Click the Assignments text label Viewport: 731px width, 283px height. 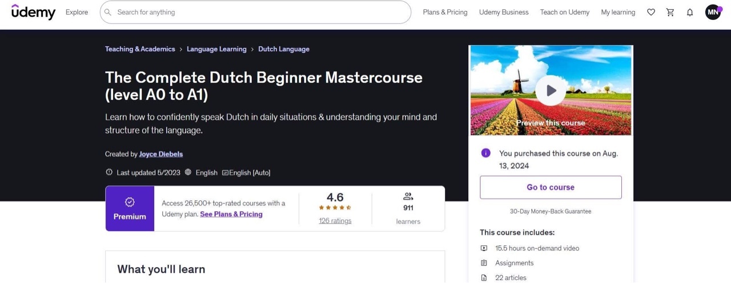coord(515,263)
